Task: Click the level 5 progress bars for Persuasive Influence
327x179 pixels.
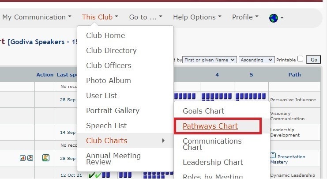Action: 251,96
